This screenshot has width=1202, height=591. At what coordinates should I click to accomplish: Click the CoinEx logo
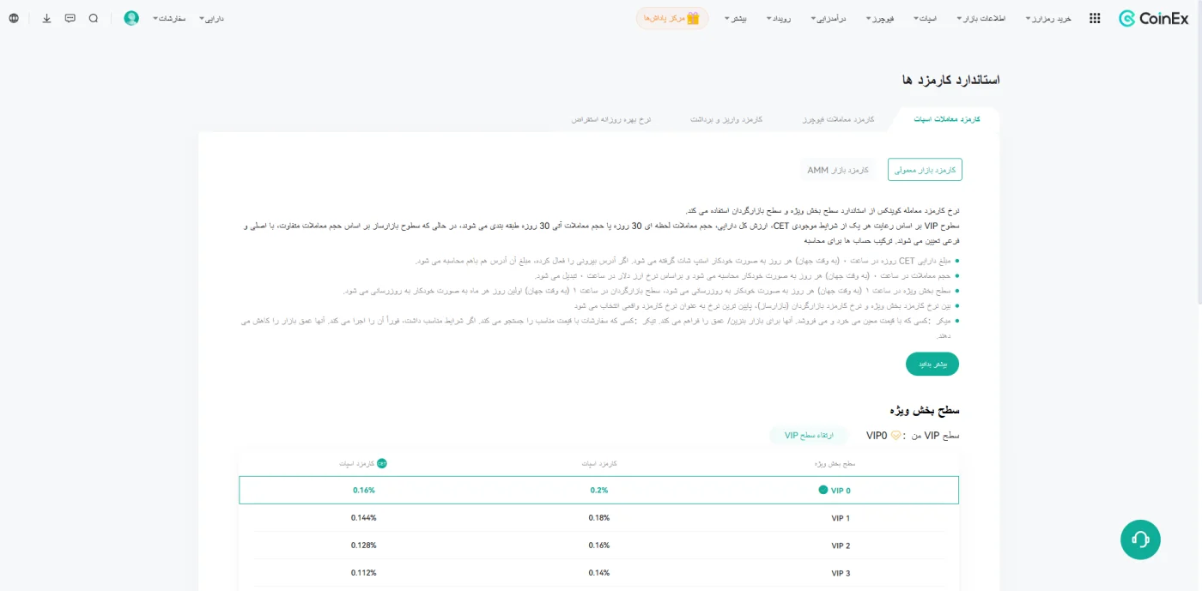tap(1153, 18)
